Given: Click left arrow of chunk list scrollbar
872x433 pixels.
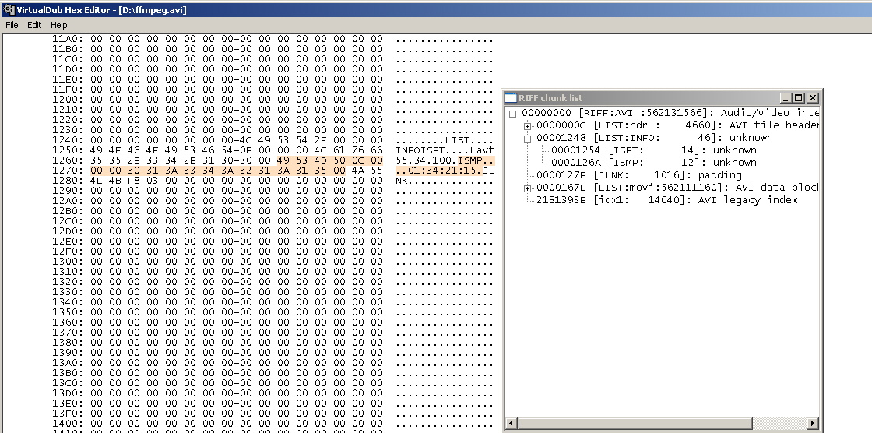Looking at the screenshot, I should [x=511, y=423].
